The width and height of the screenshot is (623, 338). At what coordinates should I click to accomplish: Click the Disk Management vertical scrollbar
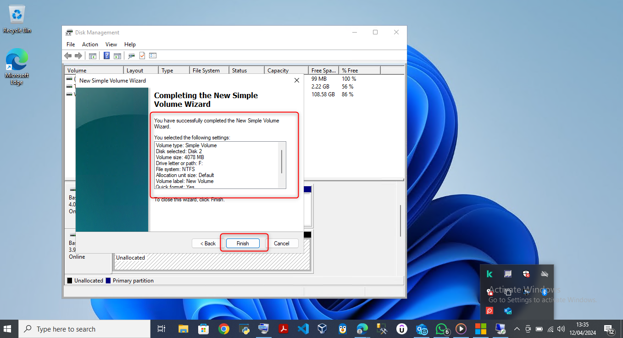401,221
